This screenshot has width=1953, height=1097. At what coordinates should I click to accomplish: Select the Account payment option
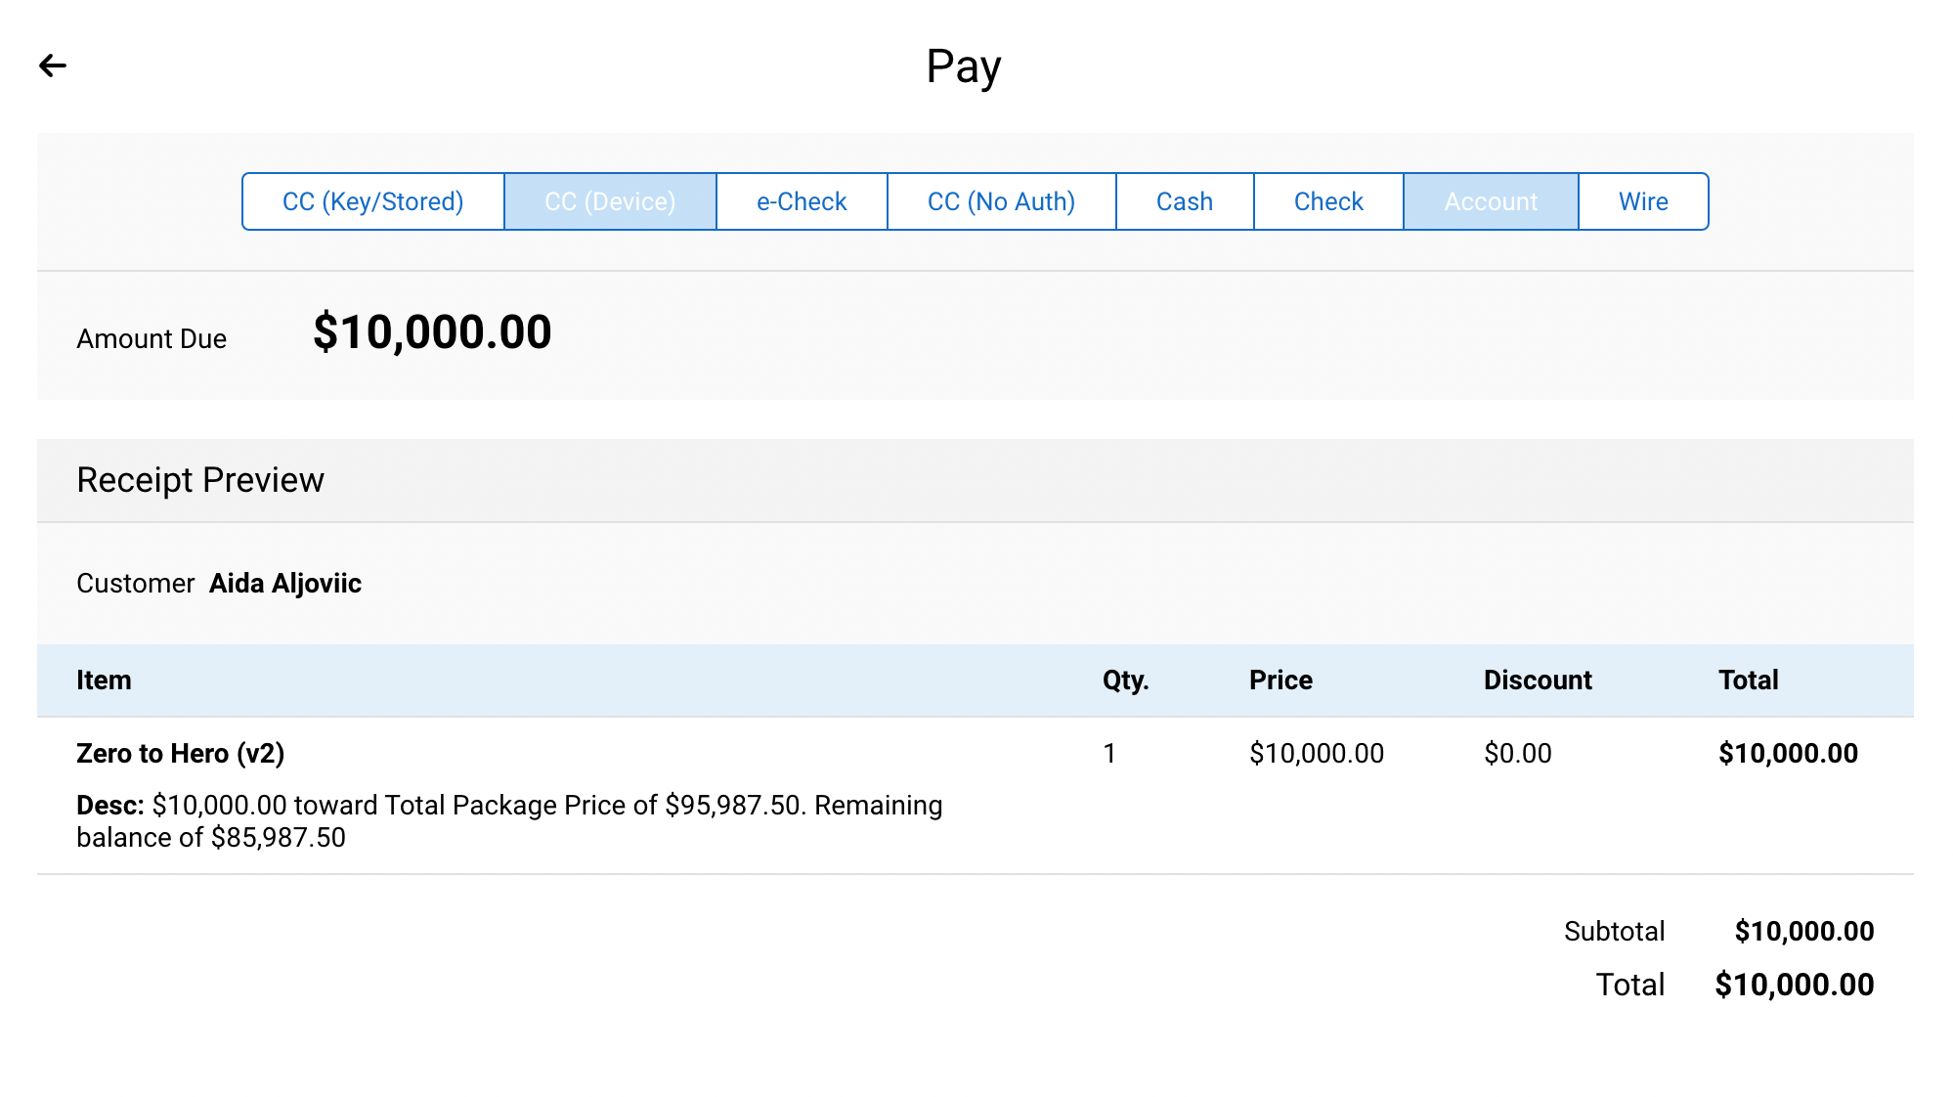(1491, 201)
